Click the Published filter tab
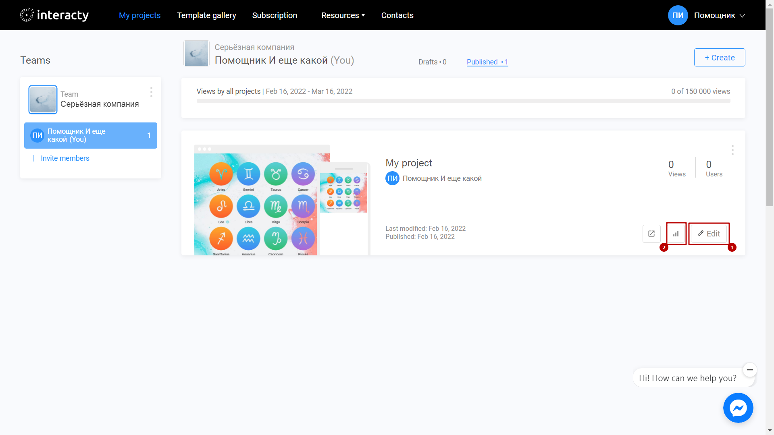The height and width of the screenshot is (435, 774). [487, 62]
